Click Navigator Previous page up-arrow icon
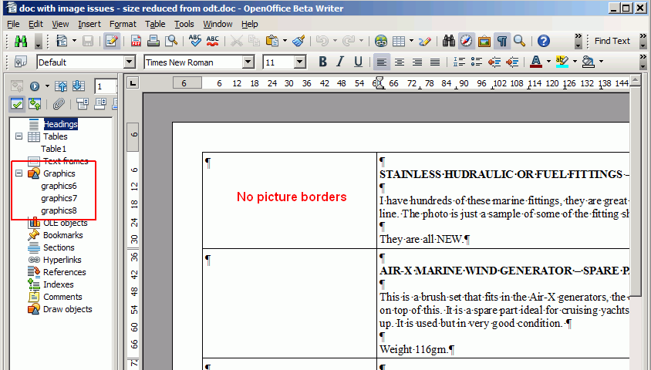 [x=61, y=86]
